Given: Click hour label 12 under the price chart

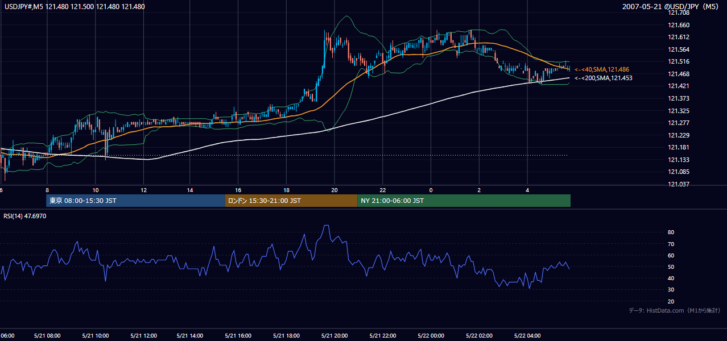Looking at the screenshot, I should coord(143,190).
